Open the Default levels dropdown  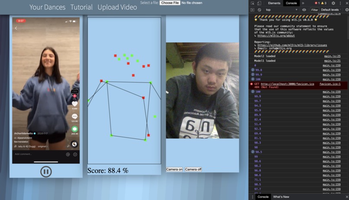[x=331, y=10]
